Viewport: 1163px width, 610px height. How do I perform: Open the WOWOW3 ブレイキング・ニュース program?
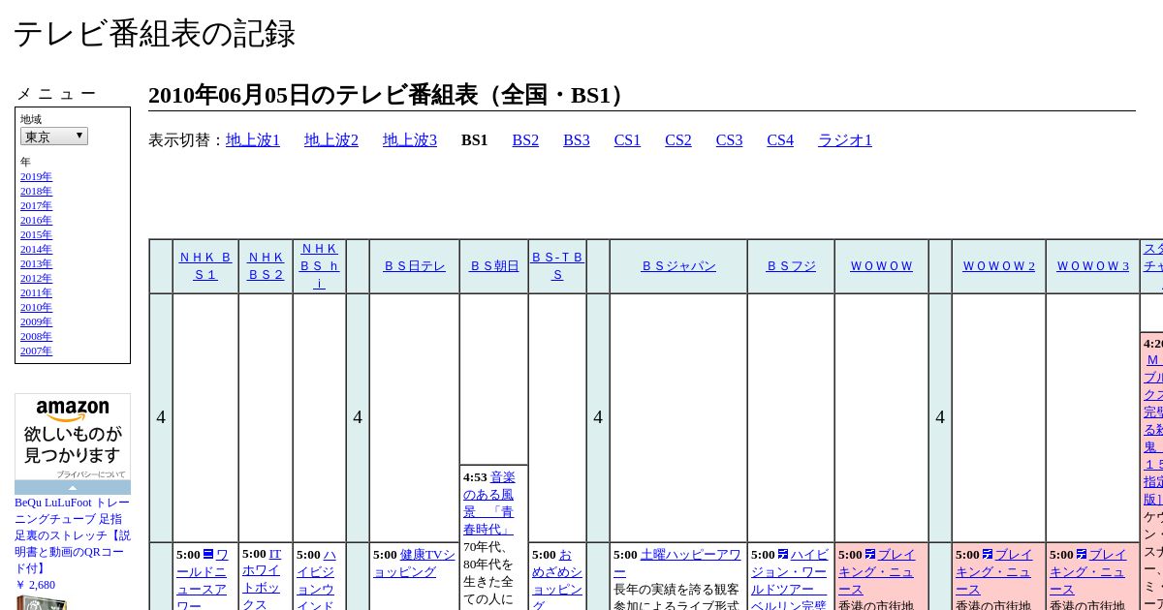pyautogui.click(x=1088, y=572)
